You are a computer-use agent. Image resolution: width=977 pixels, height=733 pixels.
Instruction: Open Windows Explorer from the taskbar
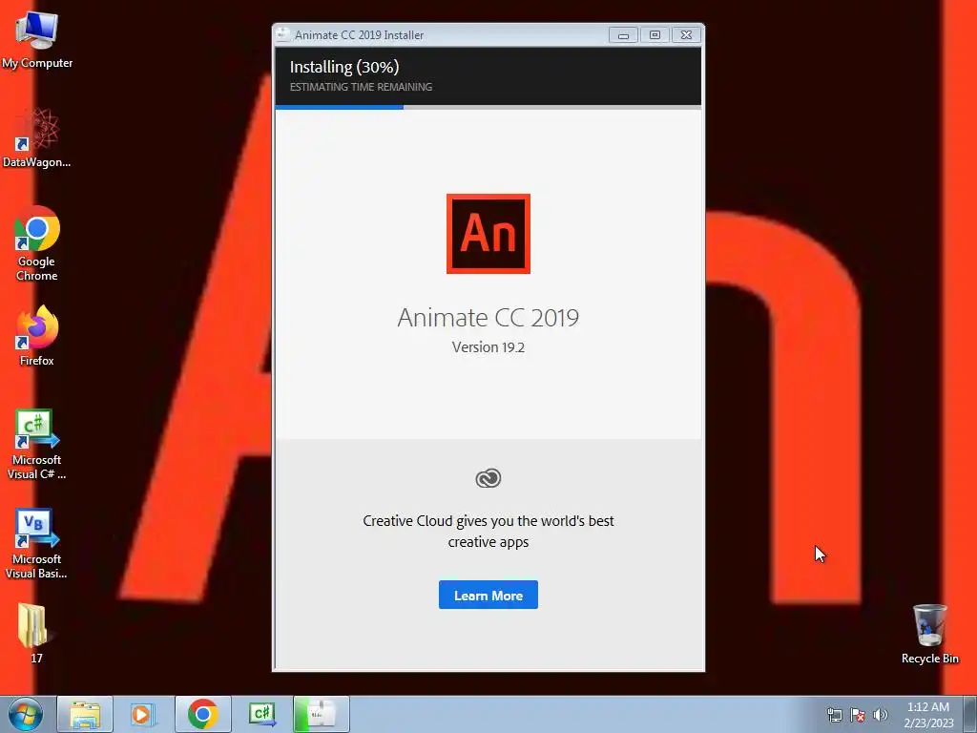[85, 714]
